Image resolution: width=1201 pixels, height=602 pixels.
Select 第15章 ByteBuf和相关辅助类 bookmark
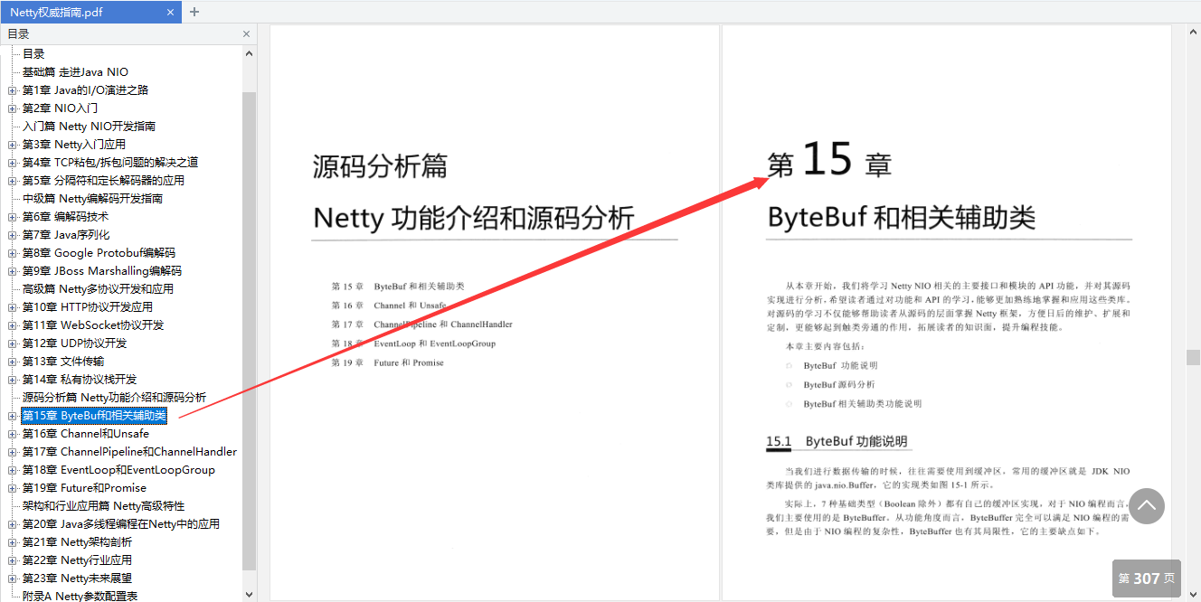(94, 416)
